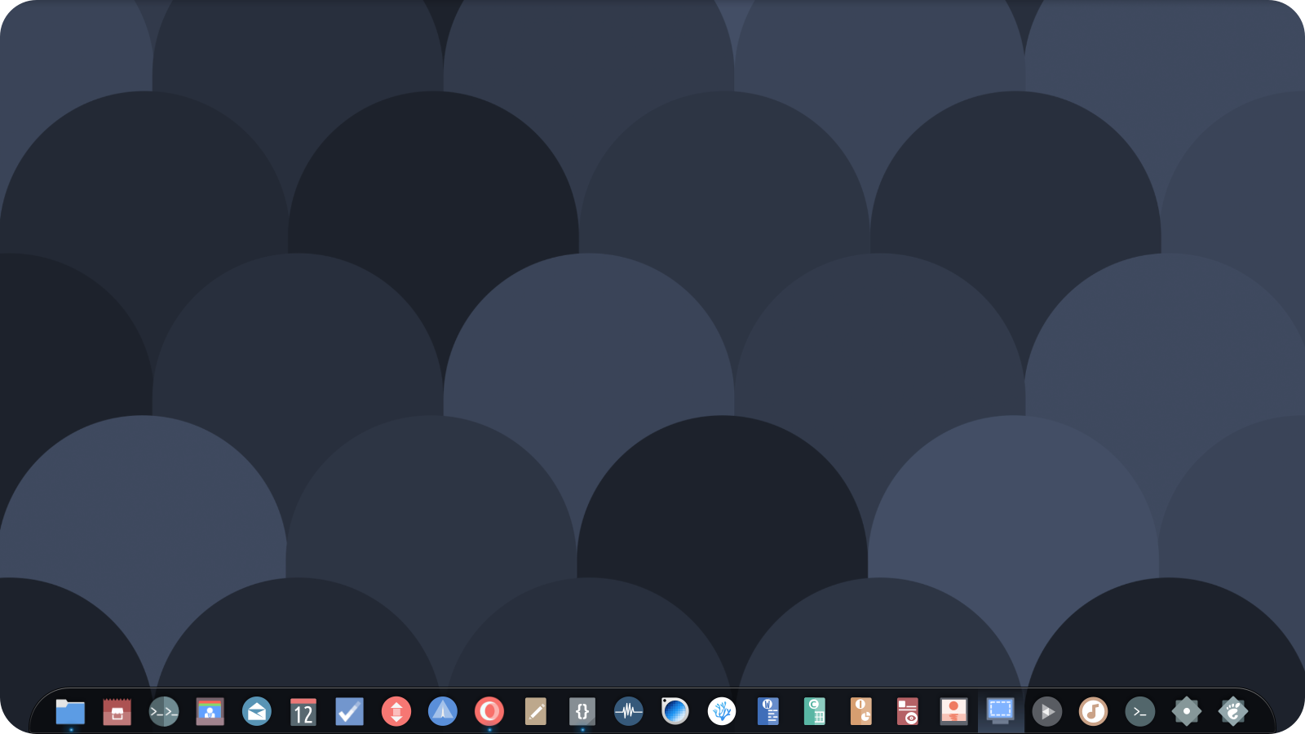The image size is (1305, 734).
Task: Open the checkmark to-do app
Action: point(349,712)
